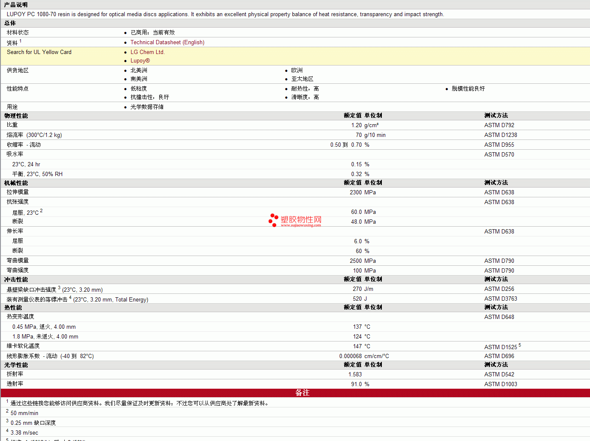The image size is (590, 441).
Task: Click the 维卡软化温度 value 147
Action: (x=357, y=347)
